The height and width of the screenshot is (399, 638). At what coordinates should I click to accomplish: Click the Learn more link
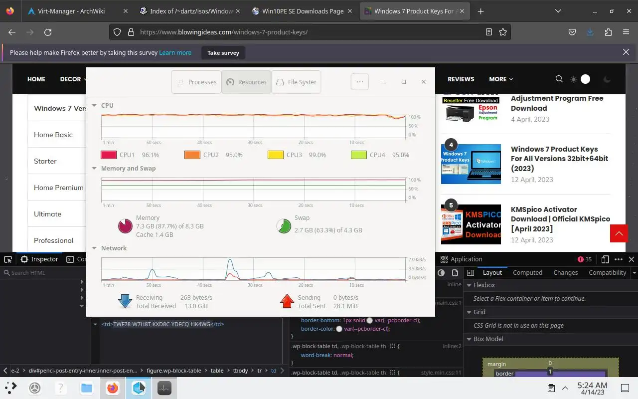pos(175,52)
